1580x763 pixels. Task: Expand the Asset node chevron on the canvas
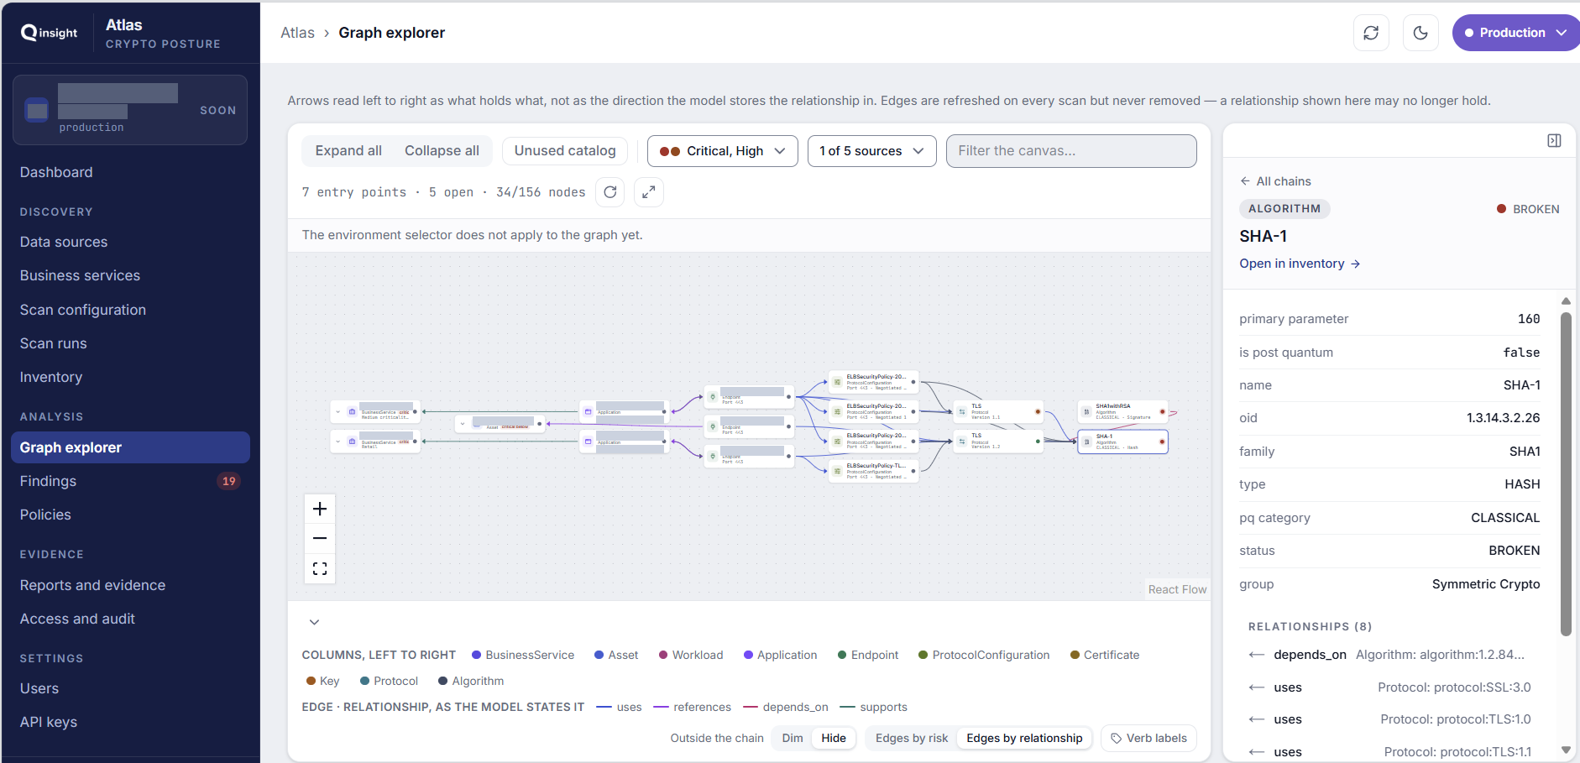463,424
